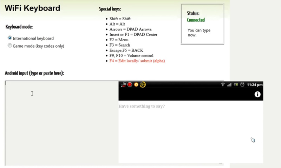Click the 'Keyboard mode:' label
This screenshot has width=281, height=168.
19,27
